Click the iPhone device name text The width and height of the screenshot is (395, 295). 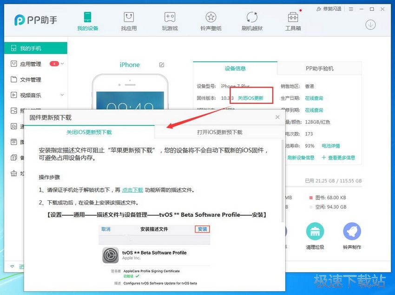[x=130, y=64]
